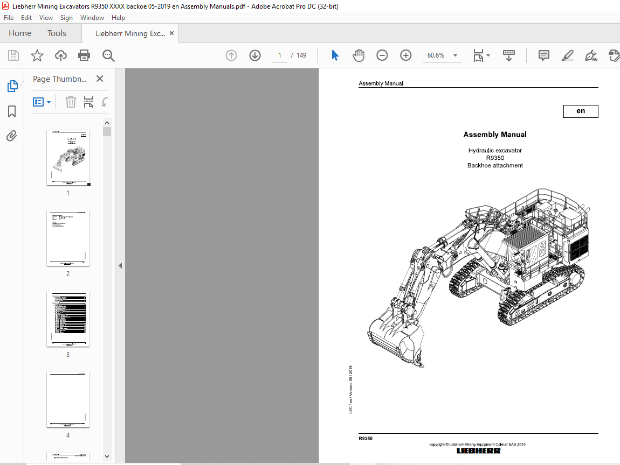Click the LIEBHERR logo at page bottom
Viewport: 620px width, 465px height.
(x=478, y=451)
